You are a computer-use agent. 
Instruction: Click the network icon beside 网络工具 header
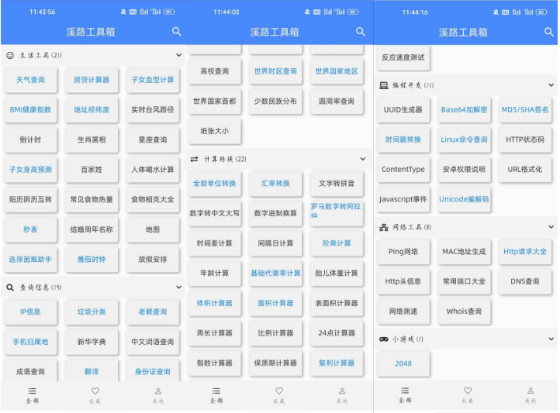pyautogui.click(x=383, y=227)
